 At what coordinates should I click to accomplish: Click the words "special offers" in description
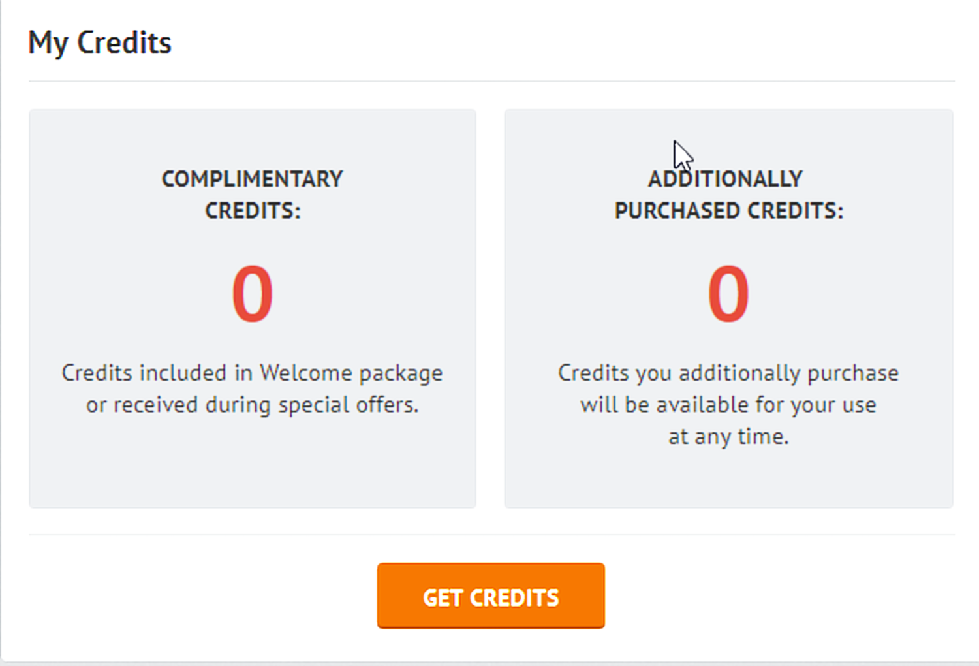[347, 405]
